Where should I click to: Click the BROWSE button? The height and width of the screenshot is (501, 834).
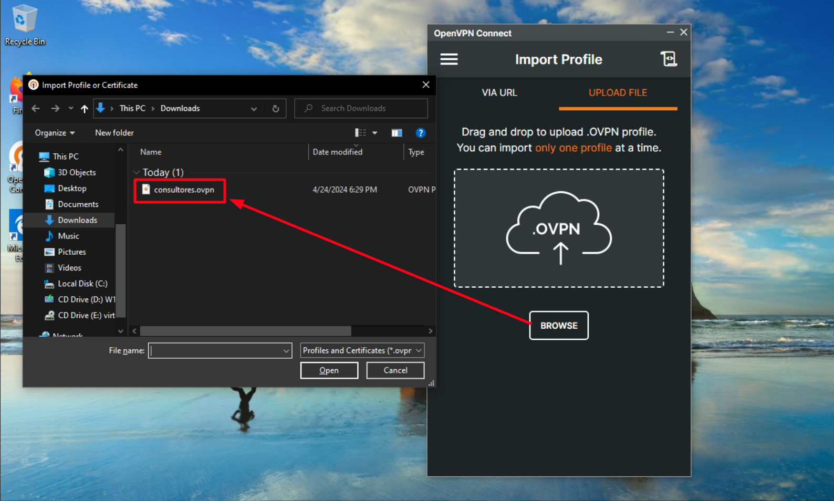point(558,326)
